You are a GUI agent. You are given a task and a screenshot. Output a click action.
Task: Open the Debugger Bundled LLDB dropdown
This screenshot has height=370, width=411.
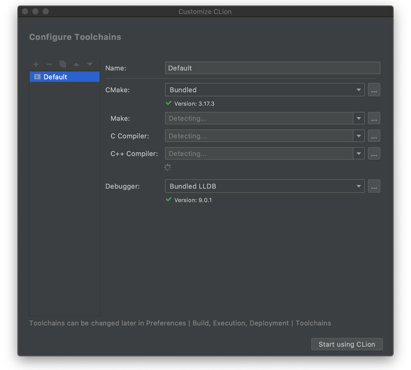[x=265, y=186]
